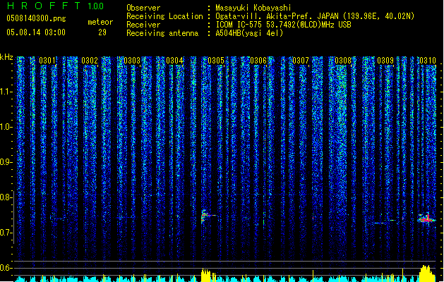Click the 0304 time marker

coord(174,61)
